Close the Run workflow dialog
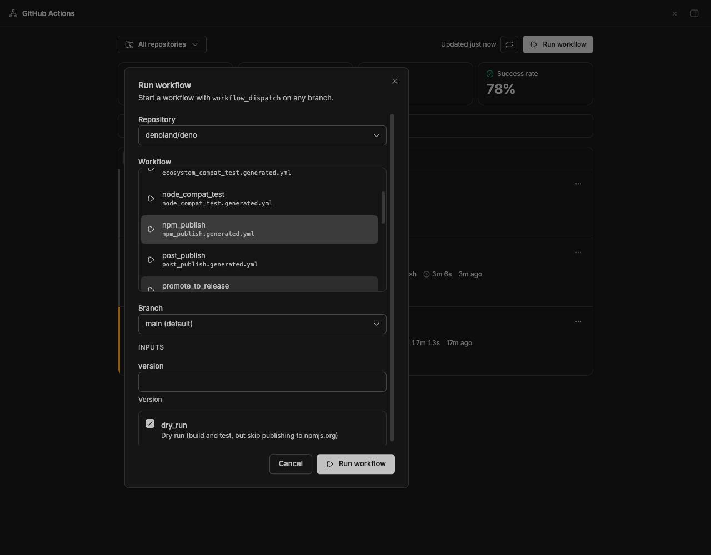711x555 pixels. pos(395,82)
